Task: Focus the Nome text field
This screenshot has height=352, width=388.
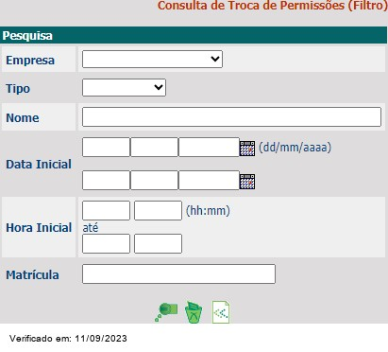Action: coord(231,116)
